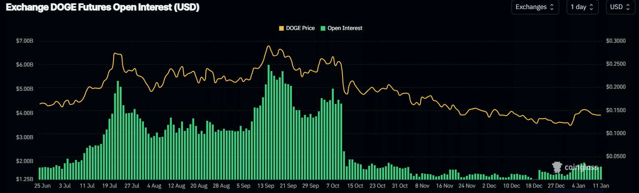Click the coinglass watermark logo icon
The width and height of the screenshot is (639, 193).
click(x=557, y=167)
